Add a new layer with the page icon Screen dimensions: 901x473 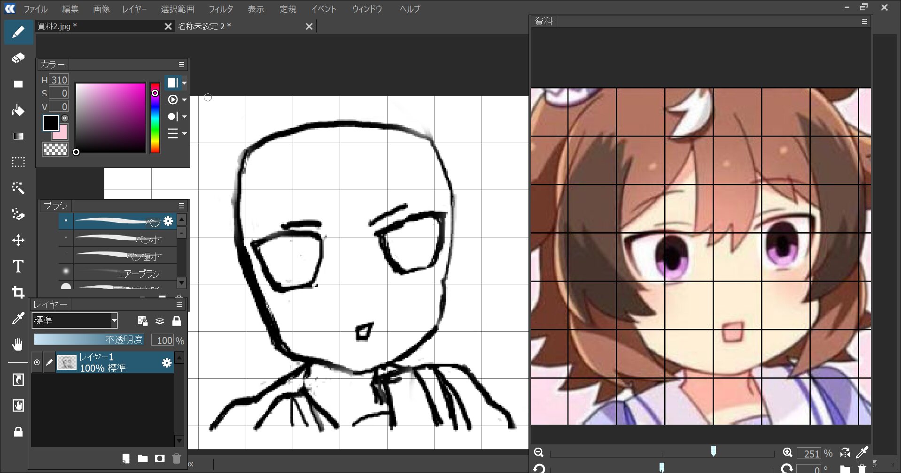[x=125, y=458]
